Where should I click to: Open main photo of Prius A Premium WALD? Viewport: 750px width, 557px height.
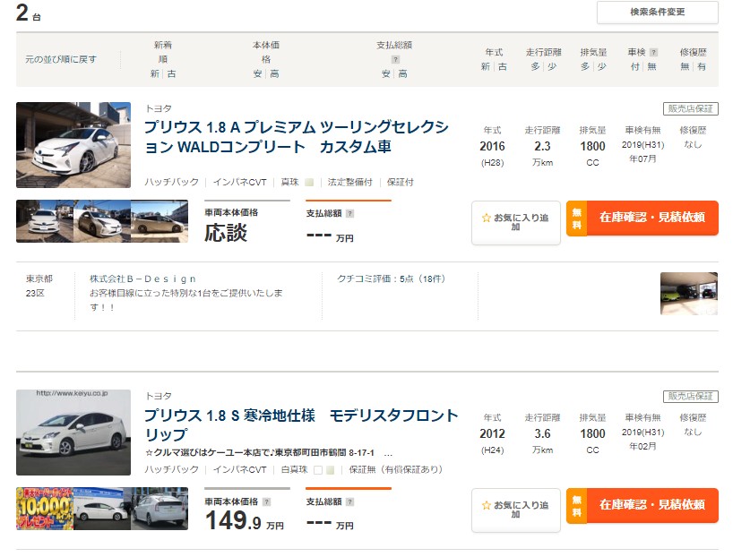tap(73, 145)
